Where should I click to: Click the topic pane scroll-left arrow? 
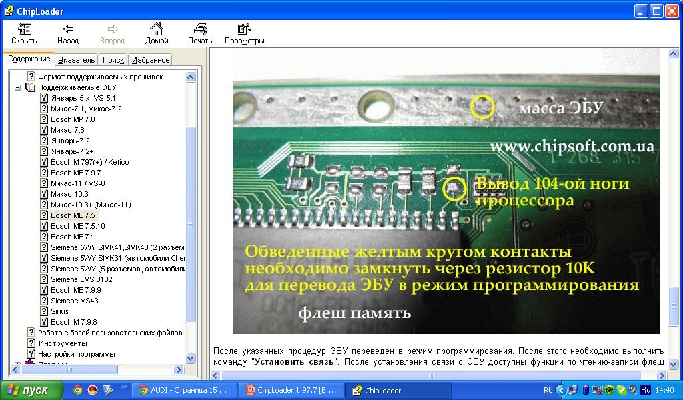coord(217,375)
